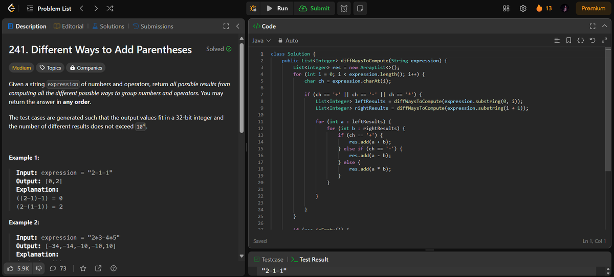Maximize the Code panel
Image resolution: width=614 pixels, height=277 pixels.
pyautogui.click(x=593, y=27)
